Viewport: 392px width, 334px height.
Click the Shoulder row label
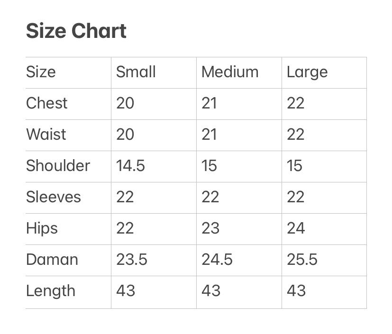[58, 166]
